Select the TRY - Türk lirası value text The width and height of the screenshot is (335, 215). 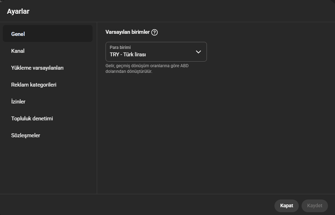[x=128, y=55]
